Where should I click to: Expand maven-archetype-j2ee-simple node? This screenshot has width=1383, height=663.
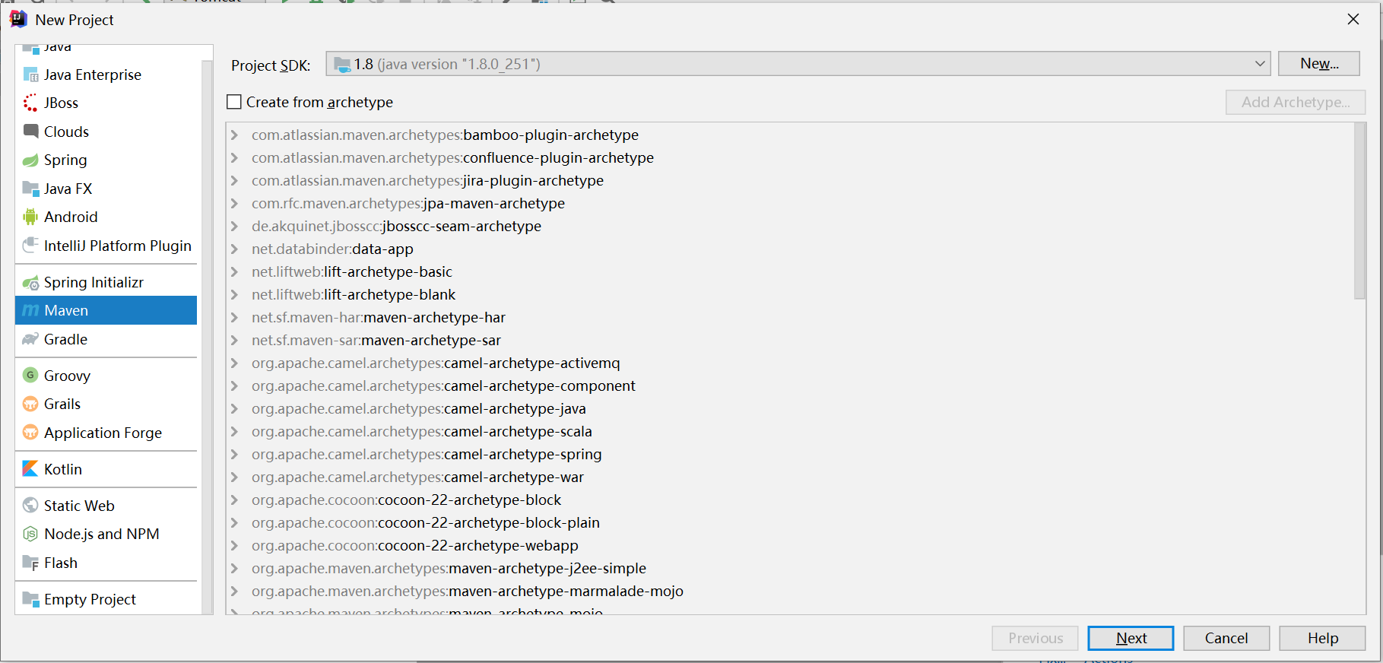tap(235, 568)
